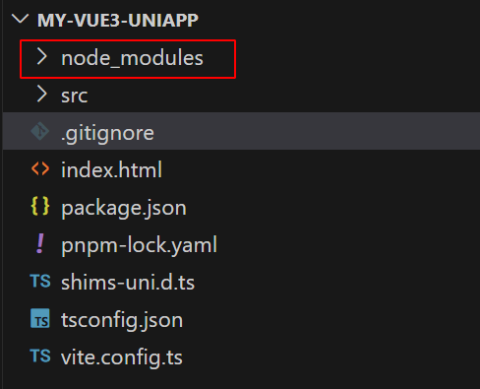Click the git icon beside .gitignore

coord(40,131)
